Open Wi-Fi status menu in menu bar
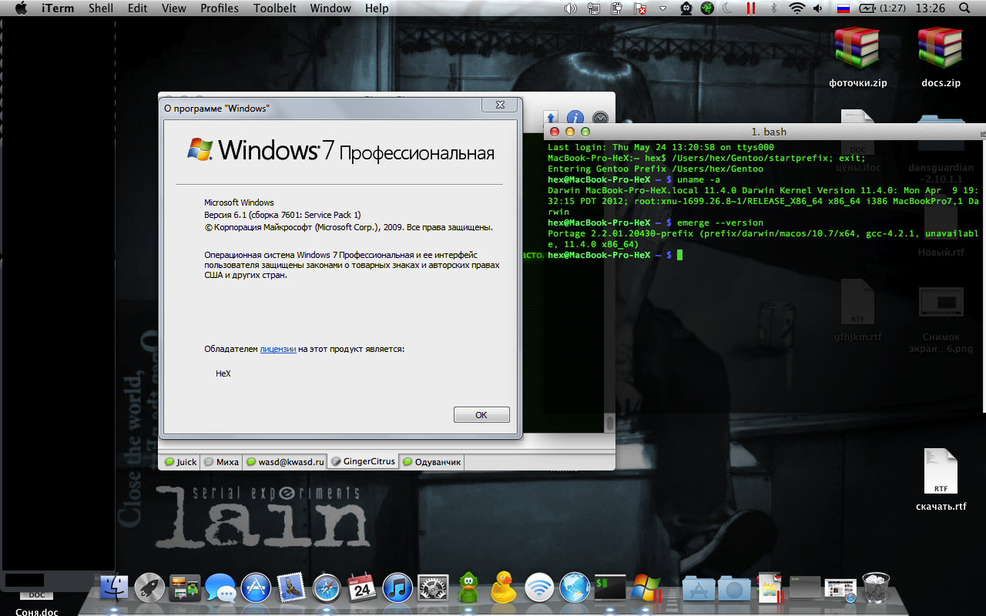Image resolution: width=986 pixels, height=616 pixels. [797, 8]
